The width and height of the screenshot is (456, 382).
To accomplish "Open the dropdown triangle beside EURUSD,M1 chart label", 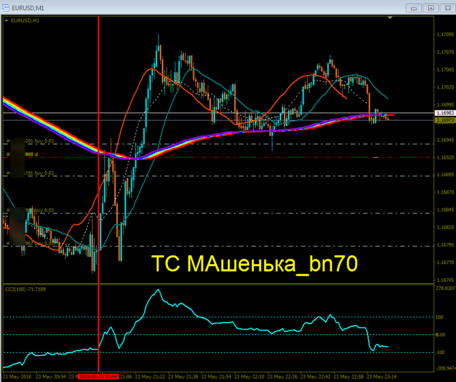I will pos(6,20).
